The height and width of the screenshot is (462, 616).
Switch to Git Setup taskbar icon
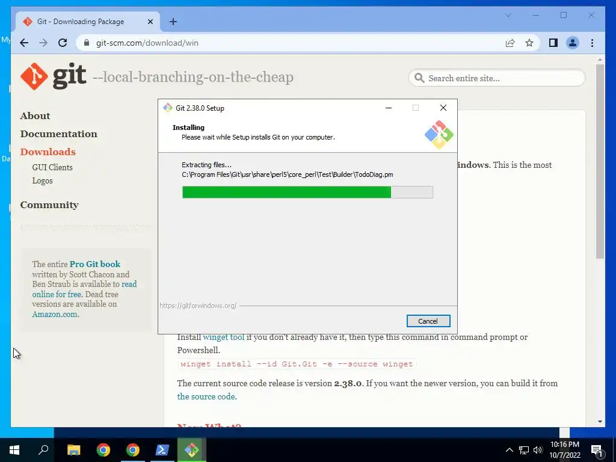pos(192,450)
